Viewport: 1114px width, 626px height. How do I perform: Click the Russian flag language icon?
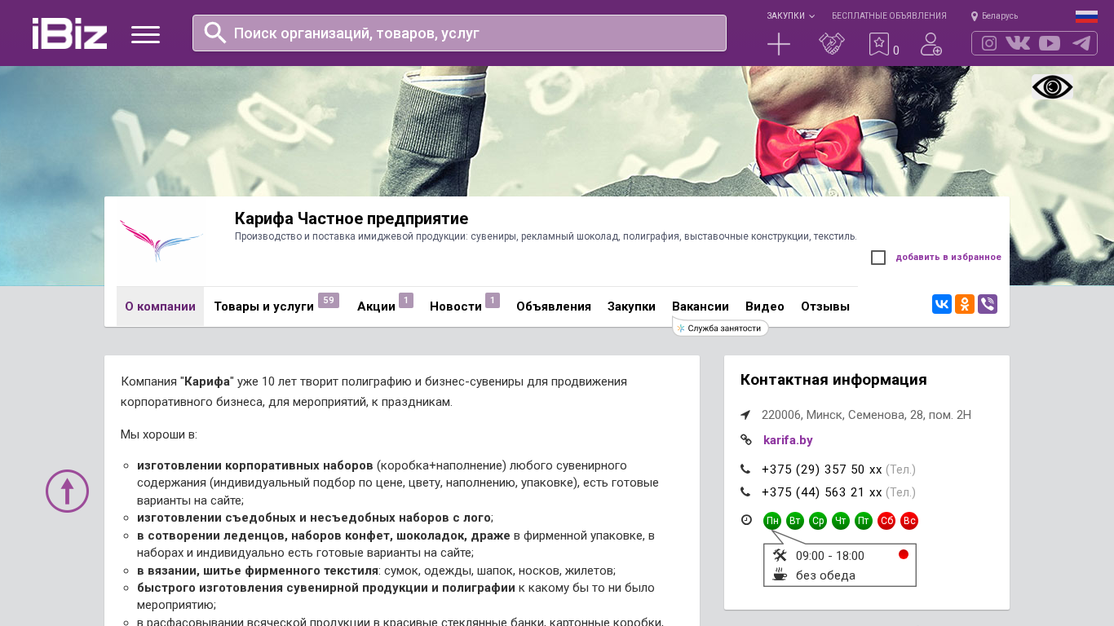pos(1086,16)
